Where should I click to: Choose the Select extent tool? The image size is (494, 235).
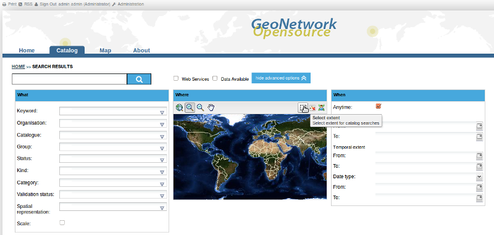pos(303,107)
